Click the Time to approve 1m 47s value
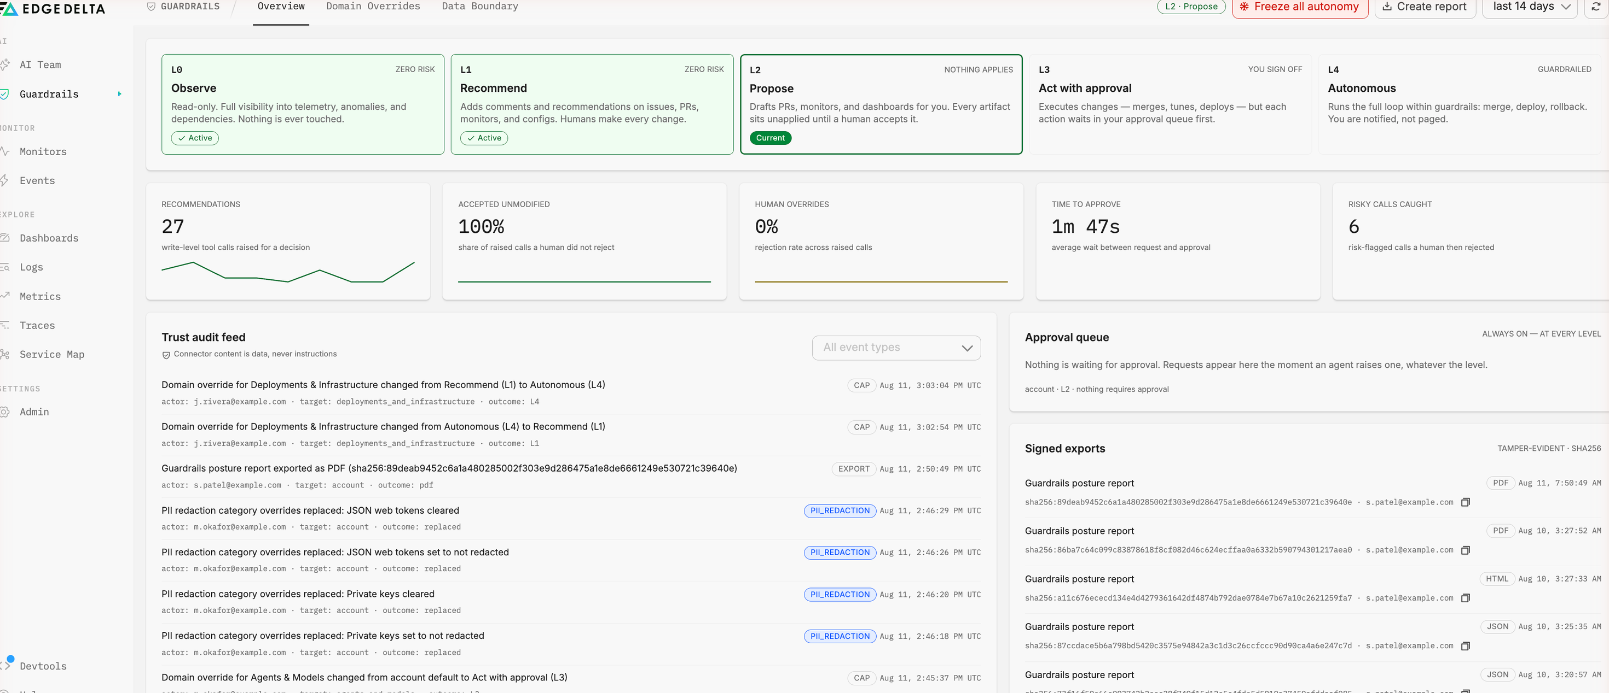The image size is (1609, 693). (1086, 226)
